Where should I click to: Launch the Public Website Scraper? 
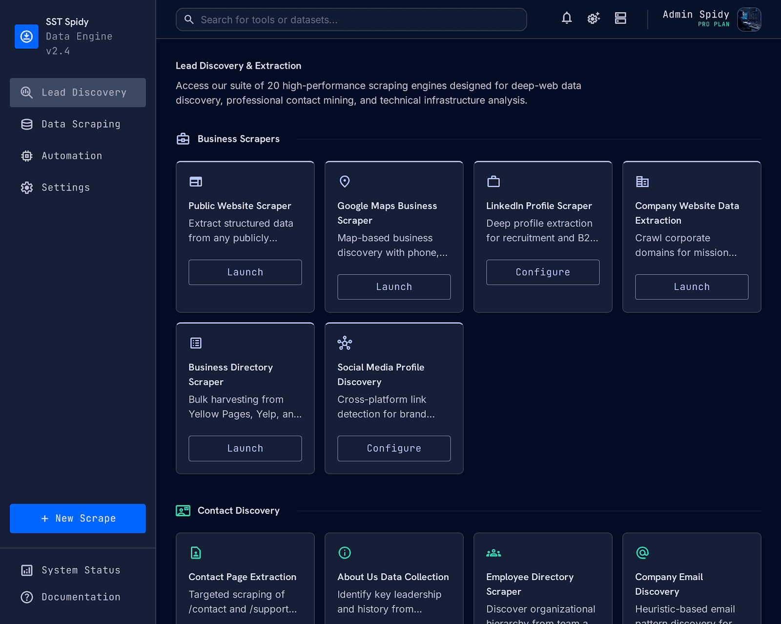(x=245, y=273)
